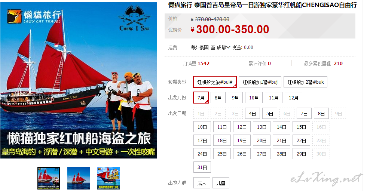Select package 红帆船加2潜#buk
This screenshot has width=367, height=191.
point(305,82)
